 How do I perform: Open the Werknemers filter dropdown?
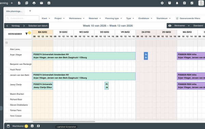point(77,18)
